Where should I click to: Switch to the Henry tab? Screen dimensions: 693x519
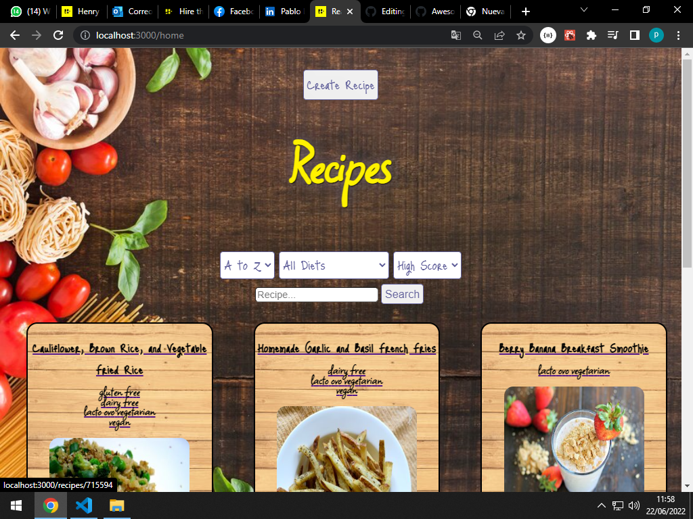tap(82, 11)
